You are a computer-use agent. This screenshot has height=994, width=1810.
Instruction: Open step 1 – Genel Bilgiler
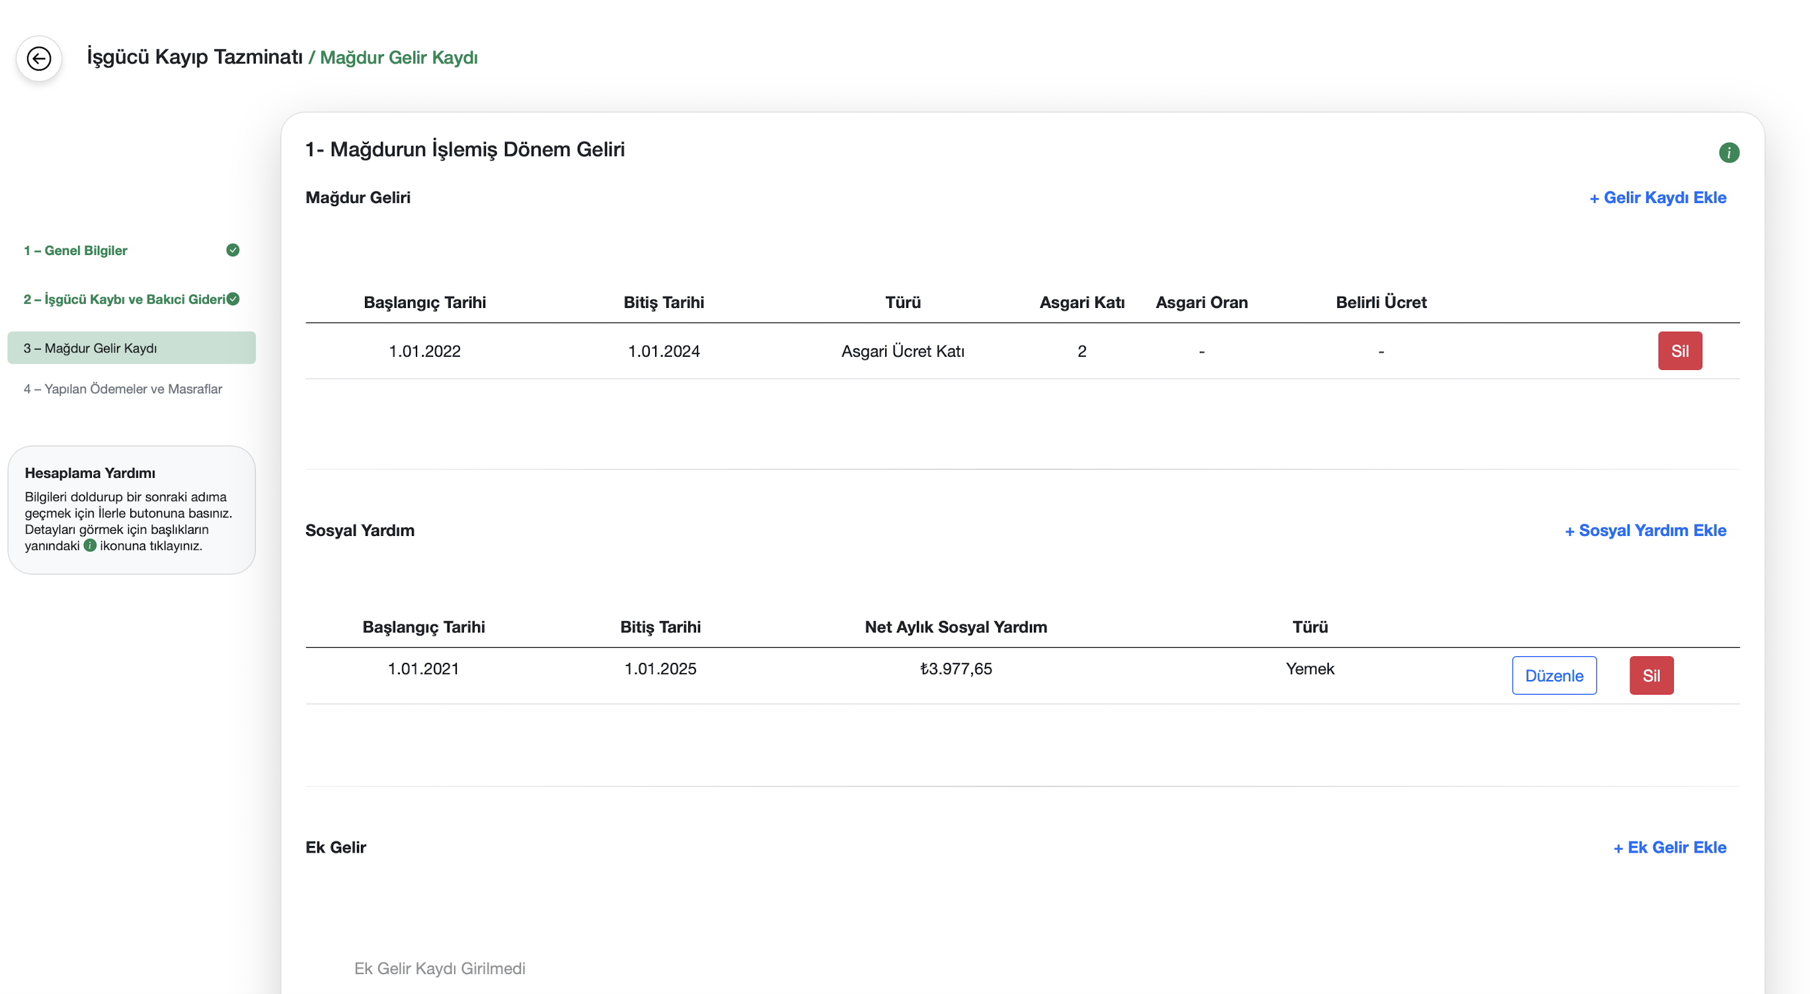76,250
